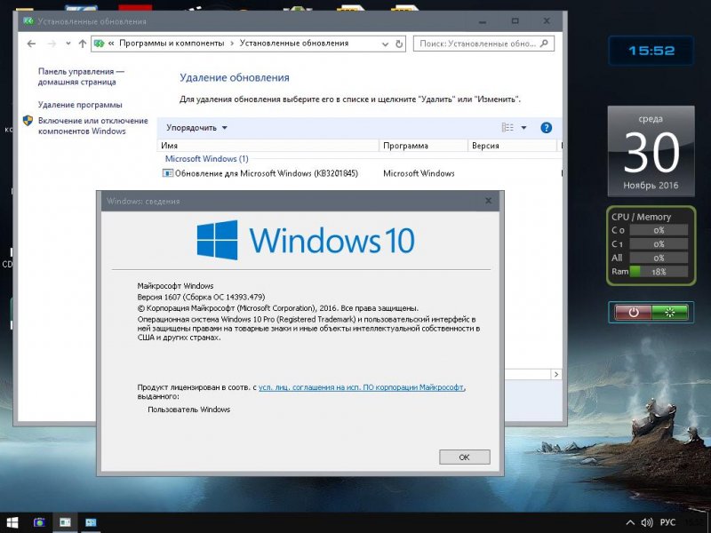
Task: Focus the installed updates search box
Action: pyautogui.click(x=483, y=44)
